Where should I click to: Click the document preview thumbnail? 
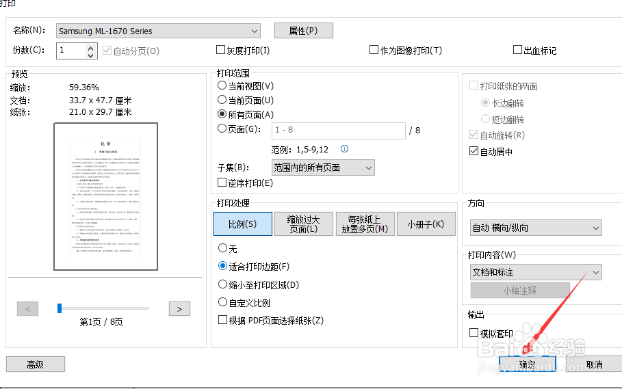tap(106, 196)
